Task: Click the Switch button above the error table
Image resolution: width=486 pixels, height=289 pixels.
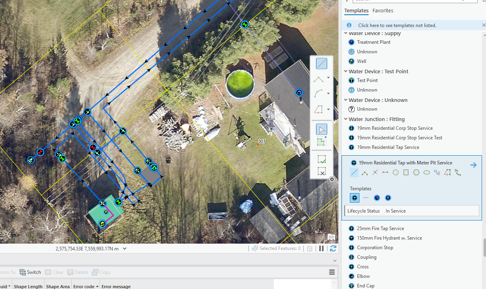Action: (30, 272)
